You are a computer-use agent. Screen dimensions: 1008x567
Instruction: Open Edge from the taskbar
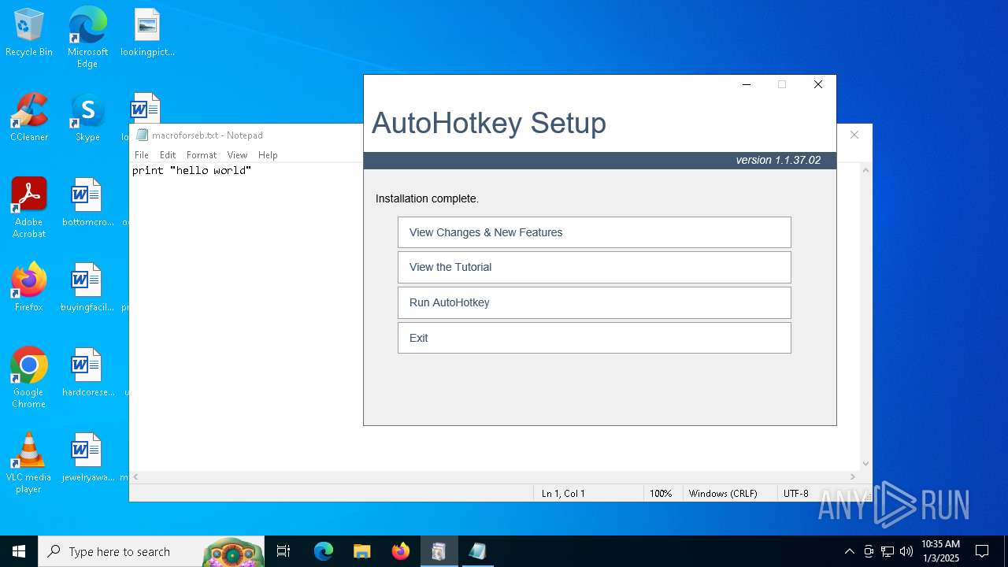tap(324, 551)
